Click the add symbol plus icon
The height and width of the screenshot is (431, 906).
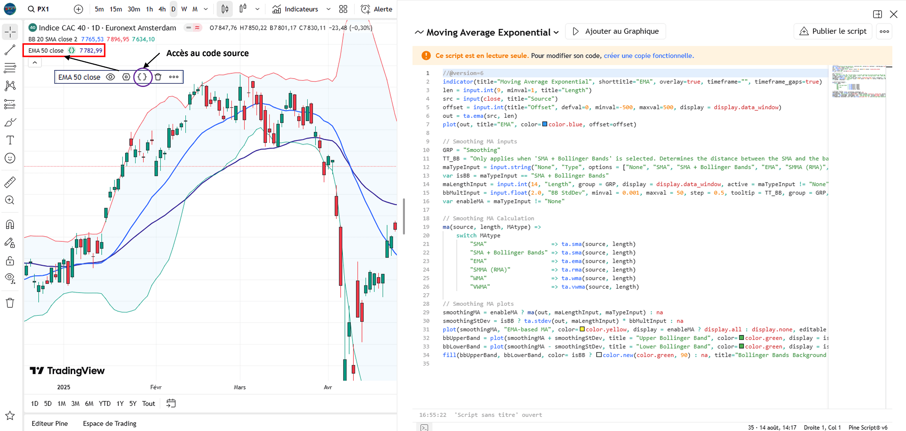tap(78, 9)
